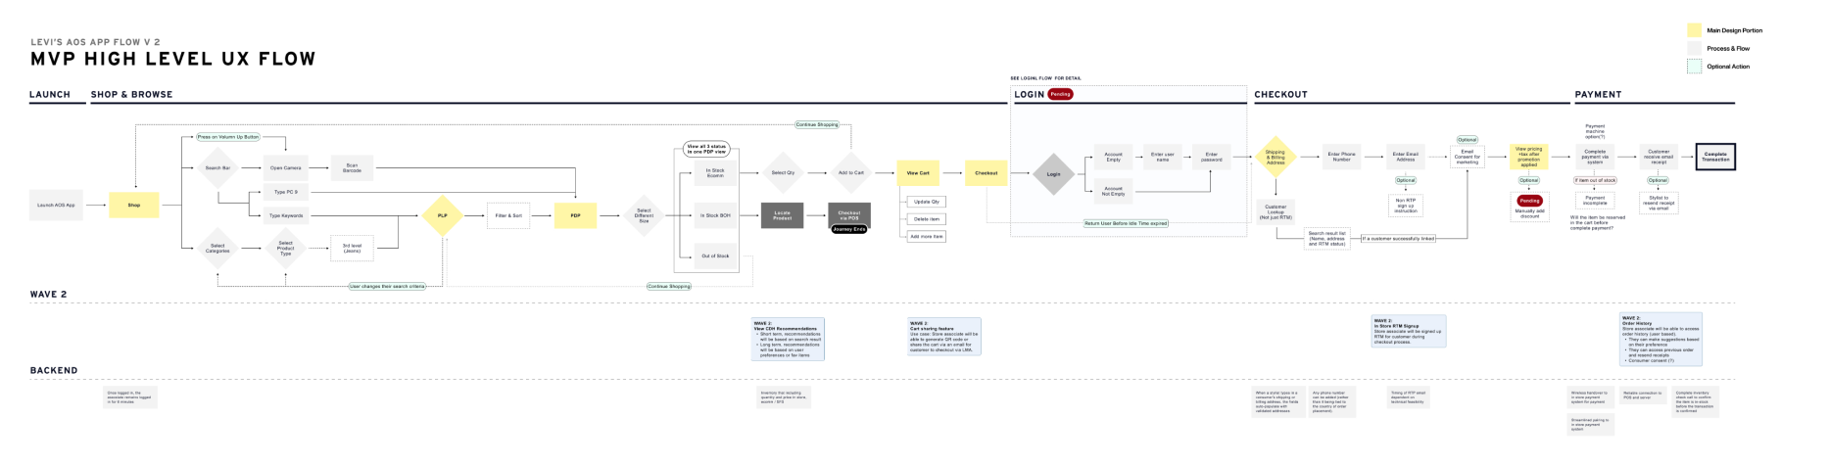The width and height of the screenshot is (1829, 464).
Task: Click the dark Checkout via POS box
Action: pos(849,215)
